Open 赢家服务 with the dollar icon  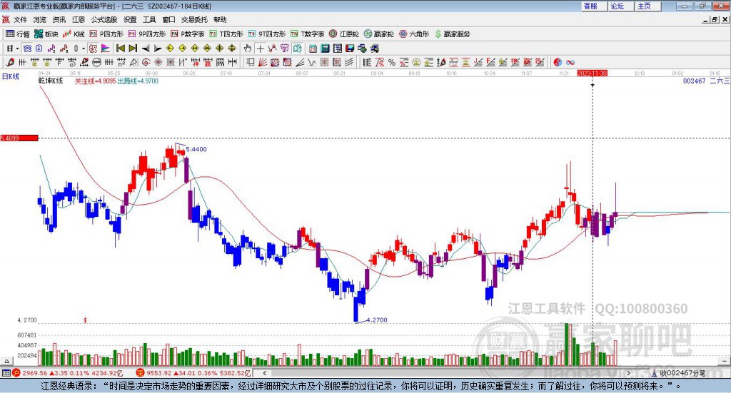pyautogui.click(x=452, y=34)
